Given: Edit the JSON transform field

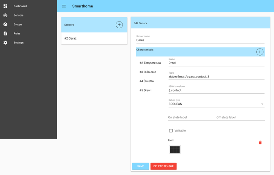Looking at the screenshot, I should coord(216,90).
